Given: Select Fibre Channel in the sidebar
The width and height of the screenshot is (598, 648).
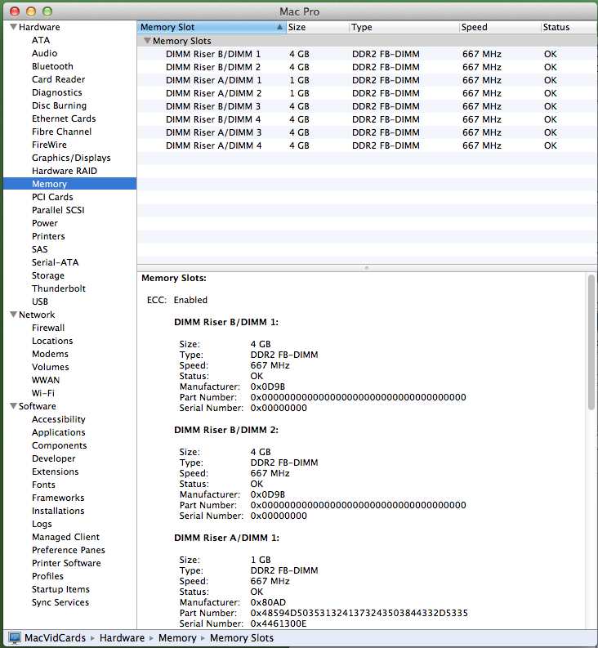Looking at the screenshot, I should 61,132.
